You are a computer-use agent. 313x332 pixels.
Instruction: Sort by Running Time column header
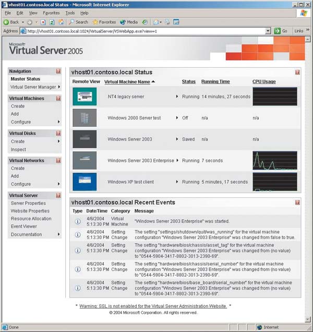215,81
